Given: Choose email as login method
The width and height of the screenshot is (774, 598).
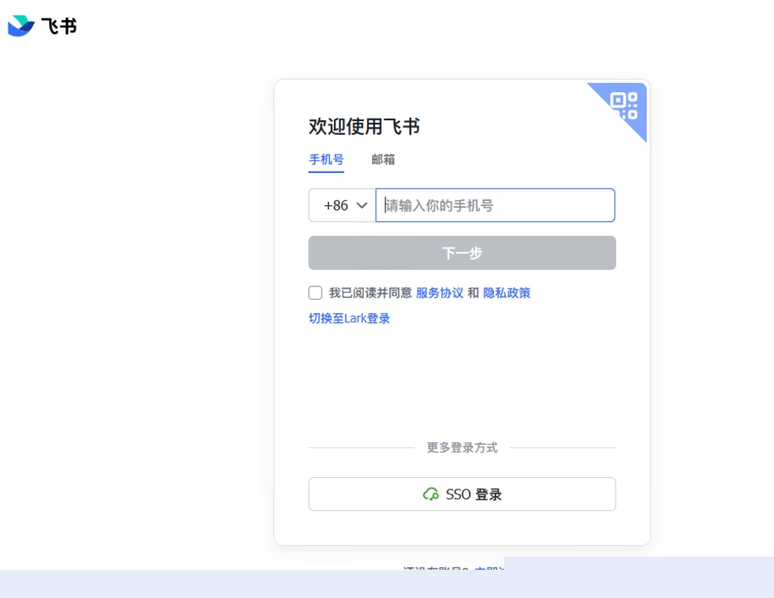Looking at the screenshot, I should (x=384, y=159).
